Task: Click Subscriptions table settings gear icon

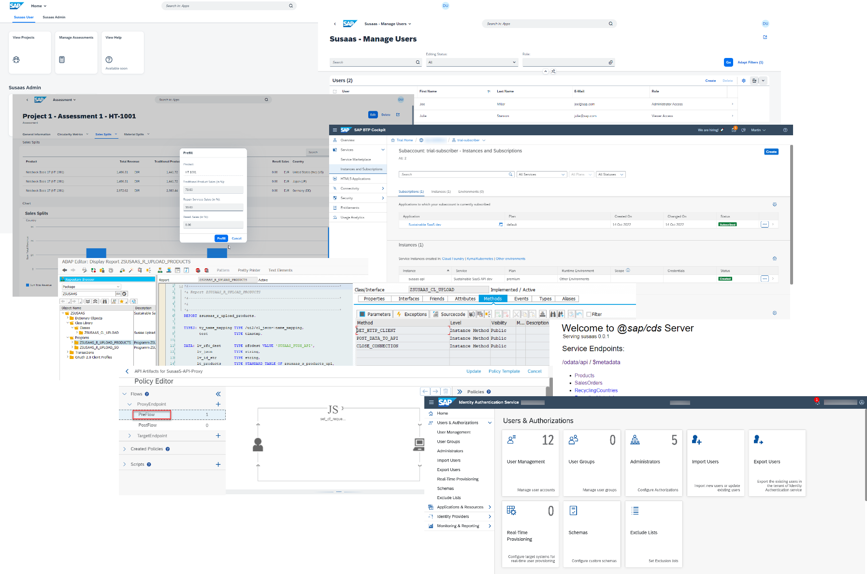Action: [x=775, y=204]
